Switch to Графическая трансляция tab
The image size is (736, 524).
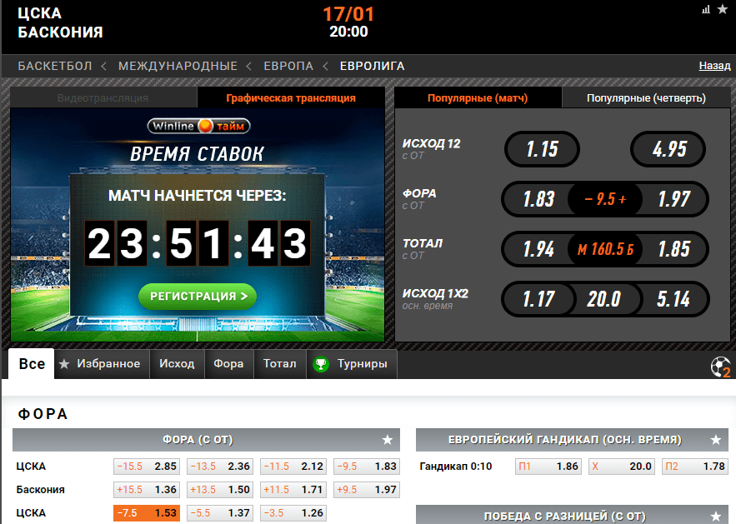pyautogui.click(x=291, y=98)
